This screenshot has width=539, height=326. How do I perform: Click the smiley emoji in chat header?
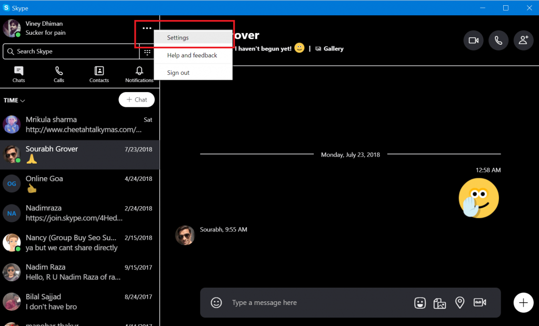[300, 48]
